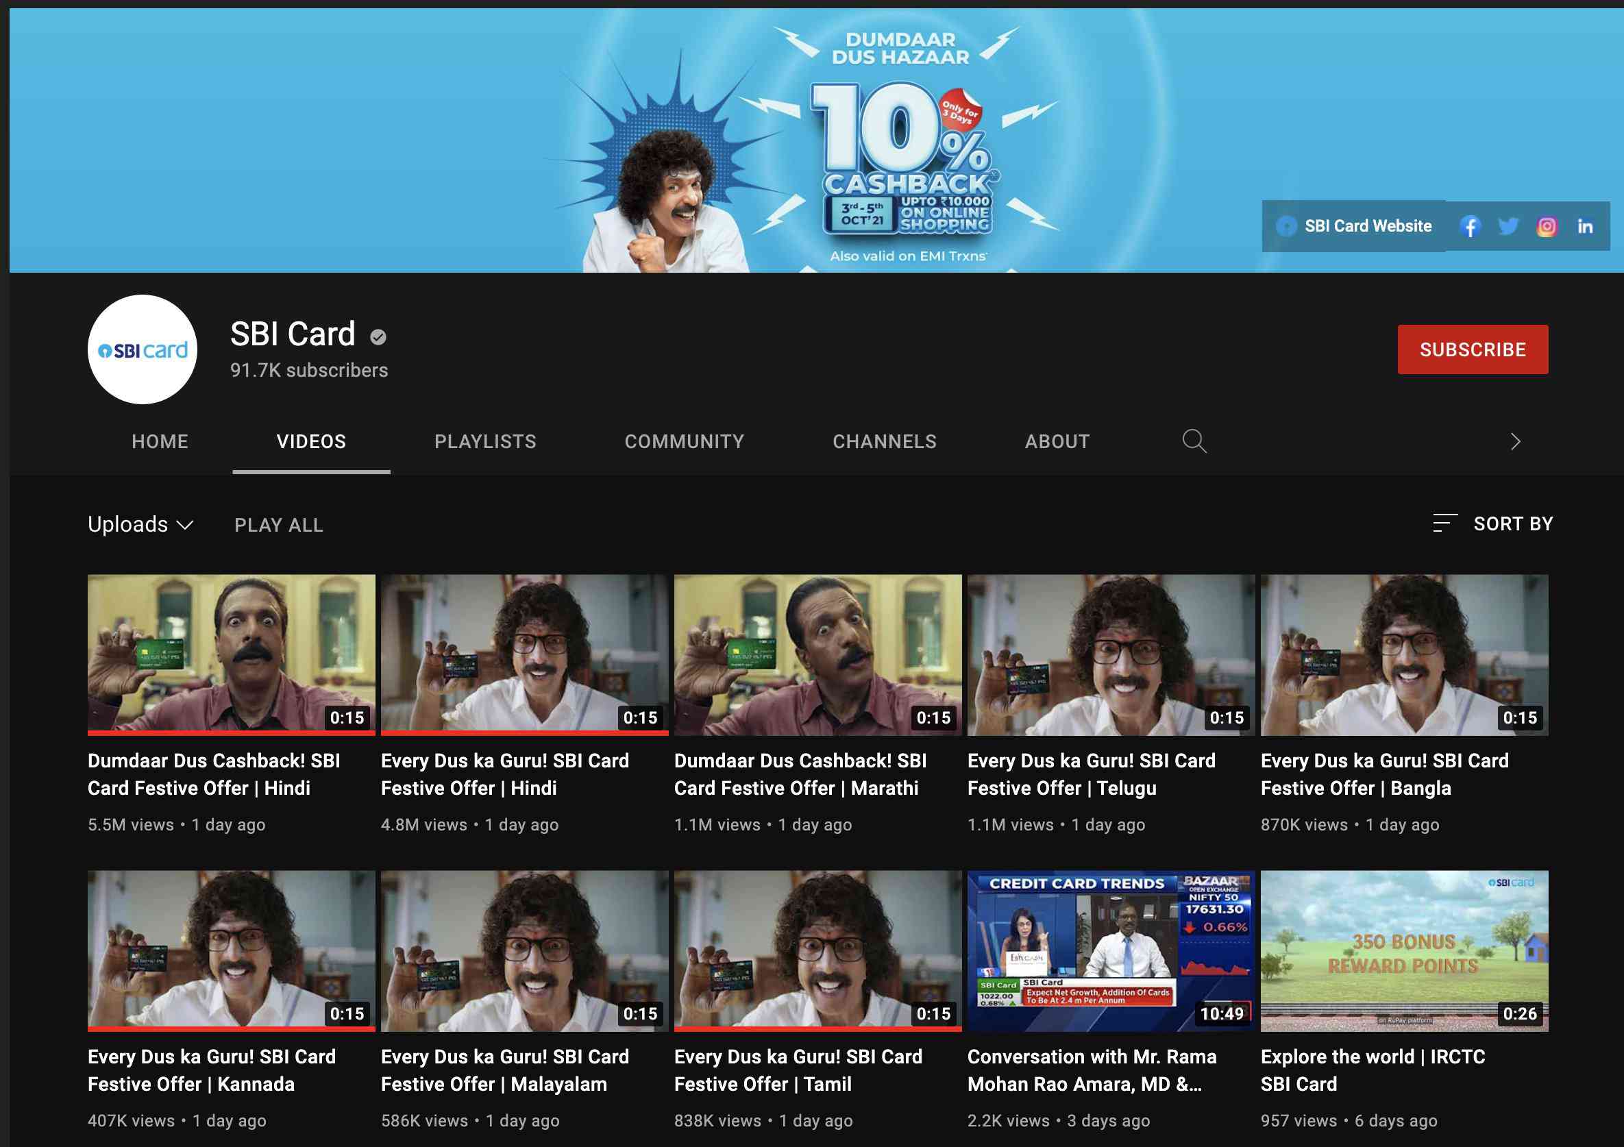Open Every Dus ka Guru Malayalam title
This screenshot has height=1147, width=1624.
505,1070
